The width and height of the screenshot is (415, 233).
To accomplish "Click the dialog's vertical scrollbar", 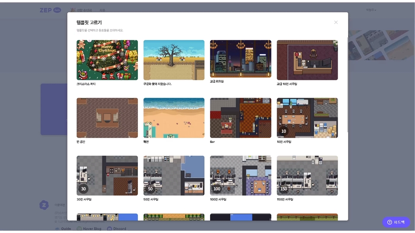I will pos(347,85).
